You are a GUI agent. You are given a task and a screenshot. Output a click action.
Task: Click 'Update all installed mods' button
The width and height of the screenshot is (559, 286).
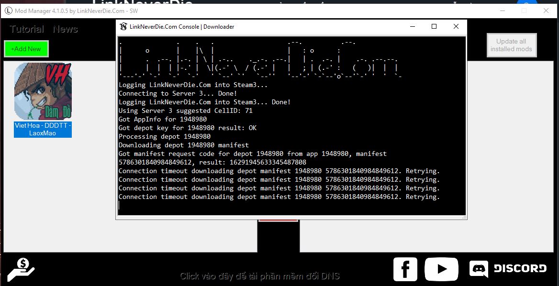pos(511,45)
